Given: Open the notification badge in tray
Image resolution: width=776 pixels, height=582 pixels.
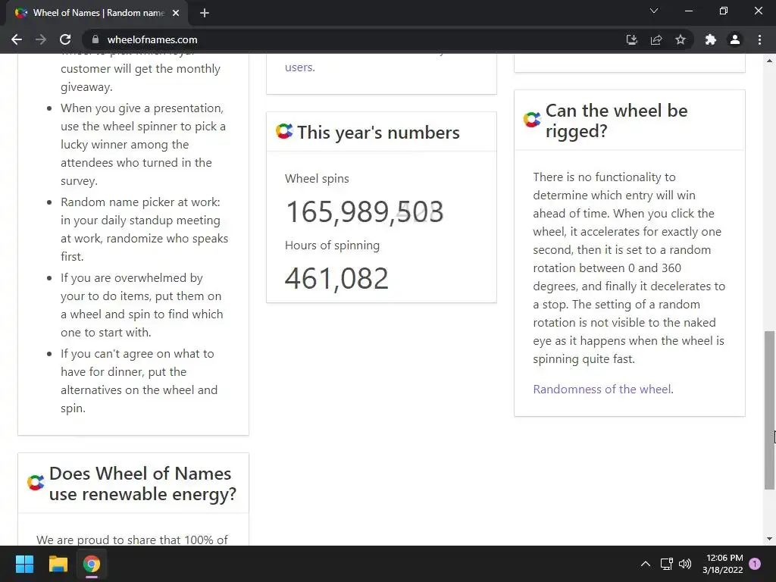Looking at the screenshot, I should coord(755,563).
